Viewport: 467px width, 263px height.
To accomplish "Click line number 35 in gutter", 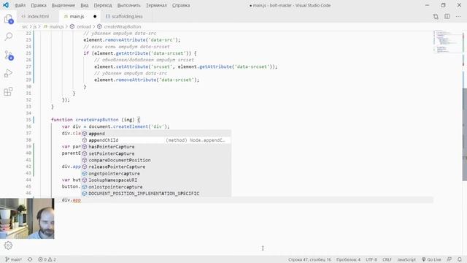I will tap(28, 120).
